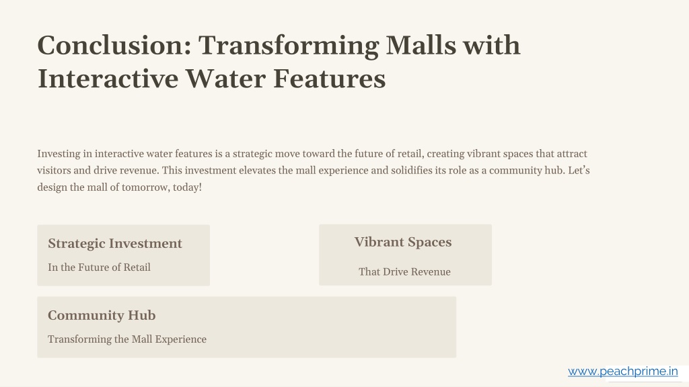Click the word 'Conclusion:' in the title

coord(114,45)
